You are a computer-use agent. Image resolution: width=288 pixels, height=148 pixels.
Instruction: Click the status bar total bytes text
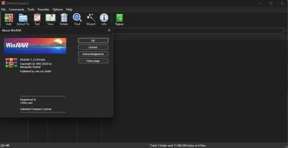tap(178, 145)
